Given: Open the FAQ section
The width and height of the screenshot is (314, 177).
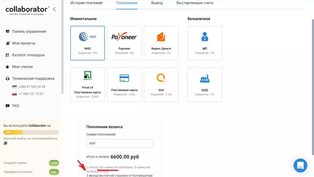Looking at the screenshot, I should (x=15, y=106).
